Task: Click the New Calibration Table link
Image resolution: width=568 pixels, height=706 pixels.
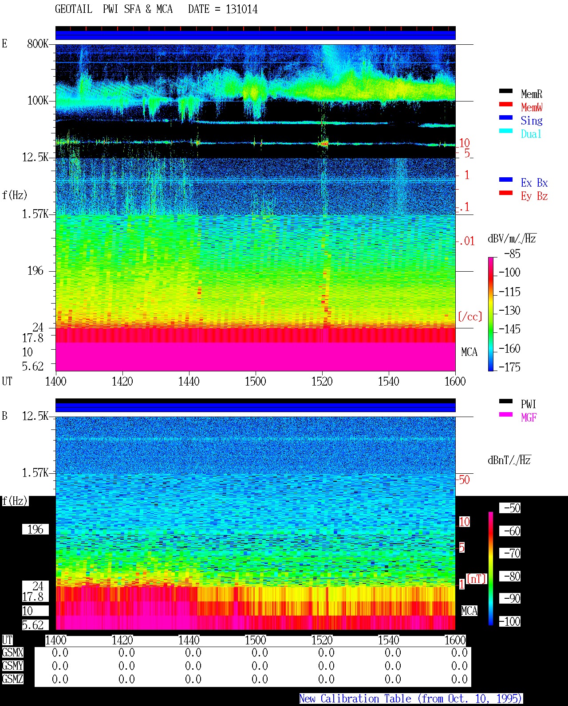Action: 411,699
